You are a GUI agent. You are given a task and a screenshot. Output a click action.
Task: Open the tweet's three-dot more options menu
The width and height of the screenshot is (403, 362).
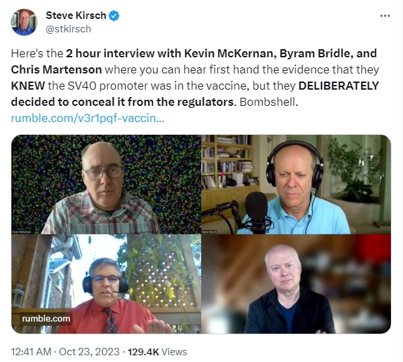click(385, 16)
